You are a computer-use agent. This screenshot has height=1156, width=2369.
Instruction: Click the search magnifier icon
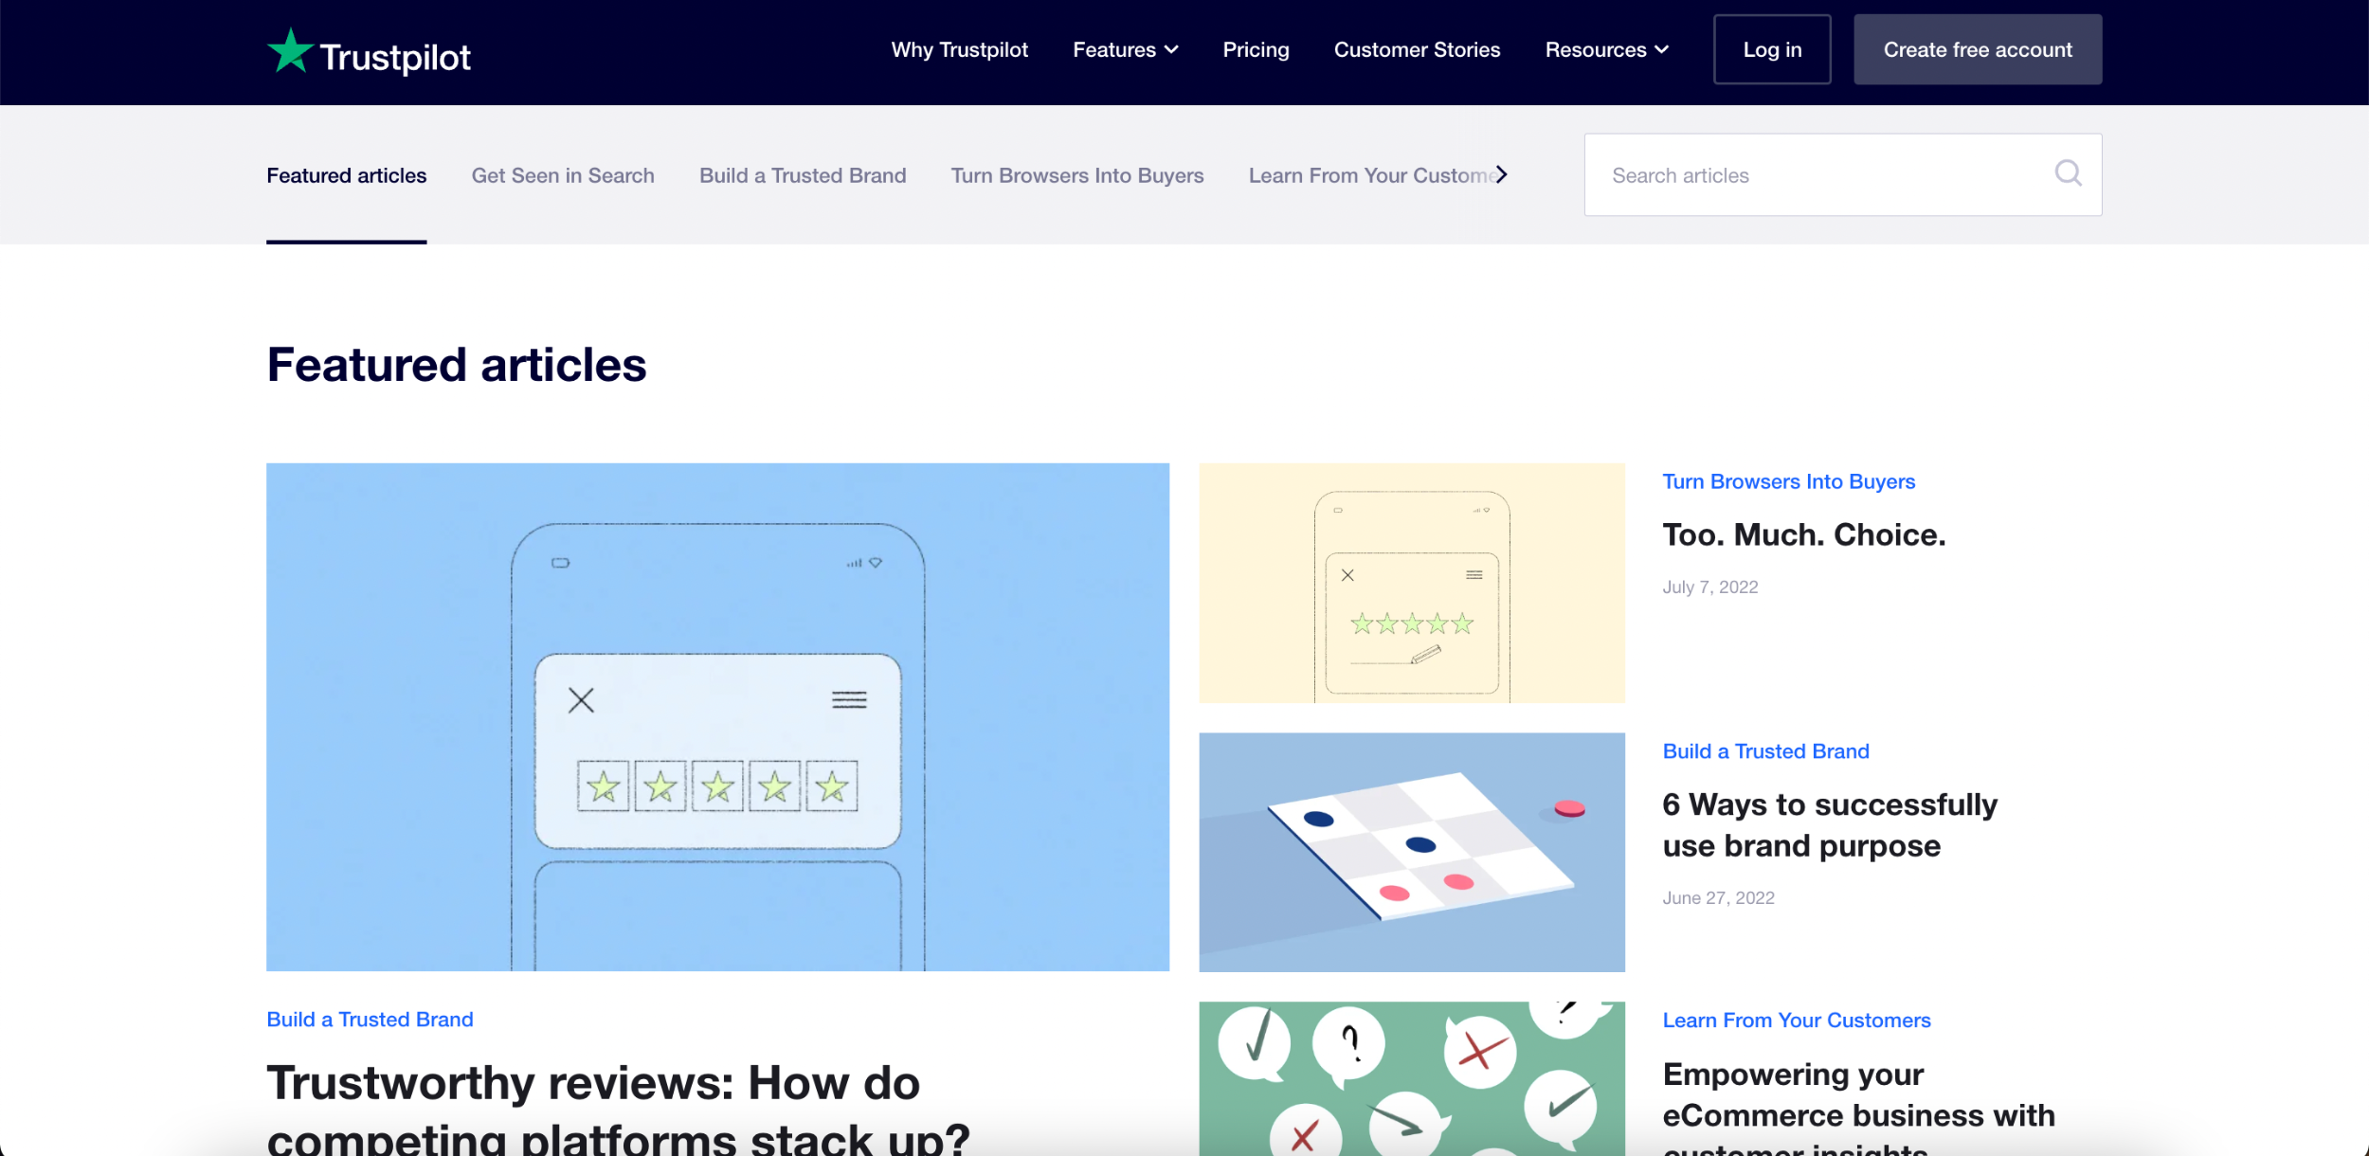click(2068, 173)
